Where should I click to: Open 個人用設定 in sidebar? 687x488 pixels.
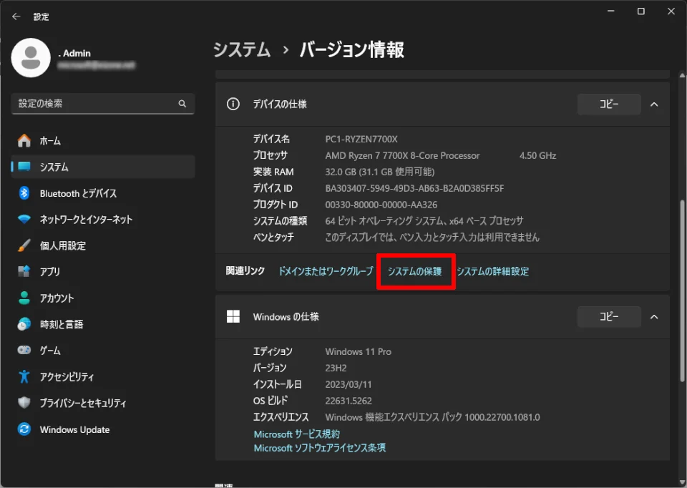tap(103, 245)
